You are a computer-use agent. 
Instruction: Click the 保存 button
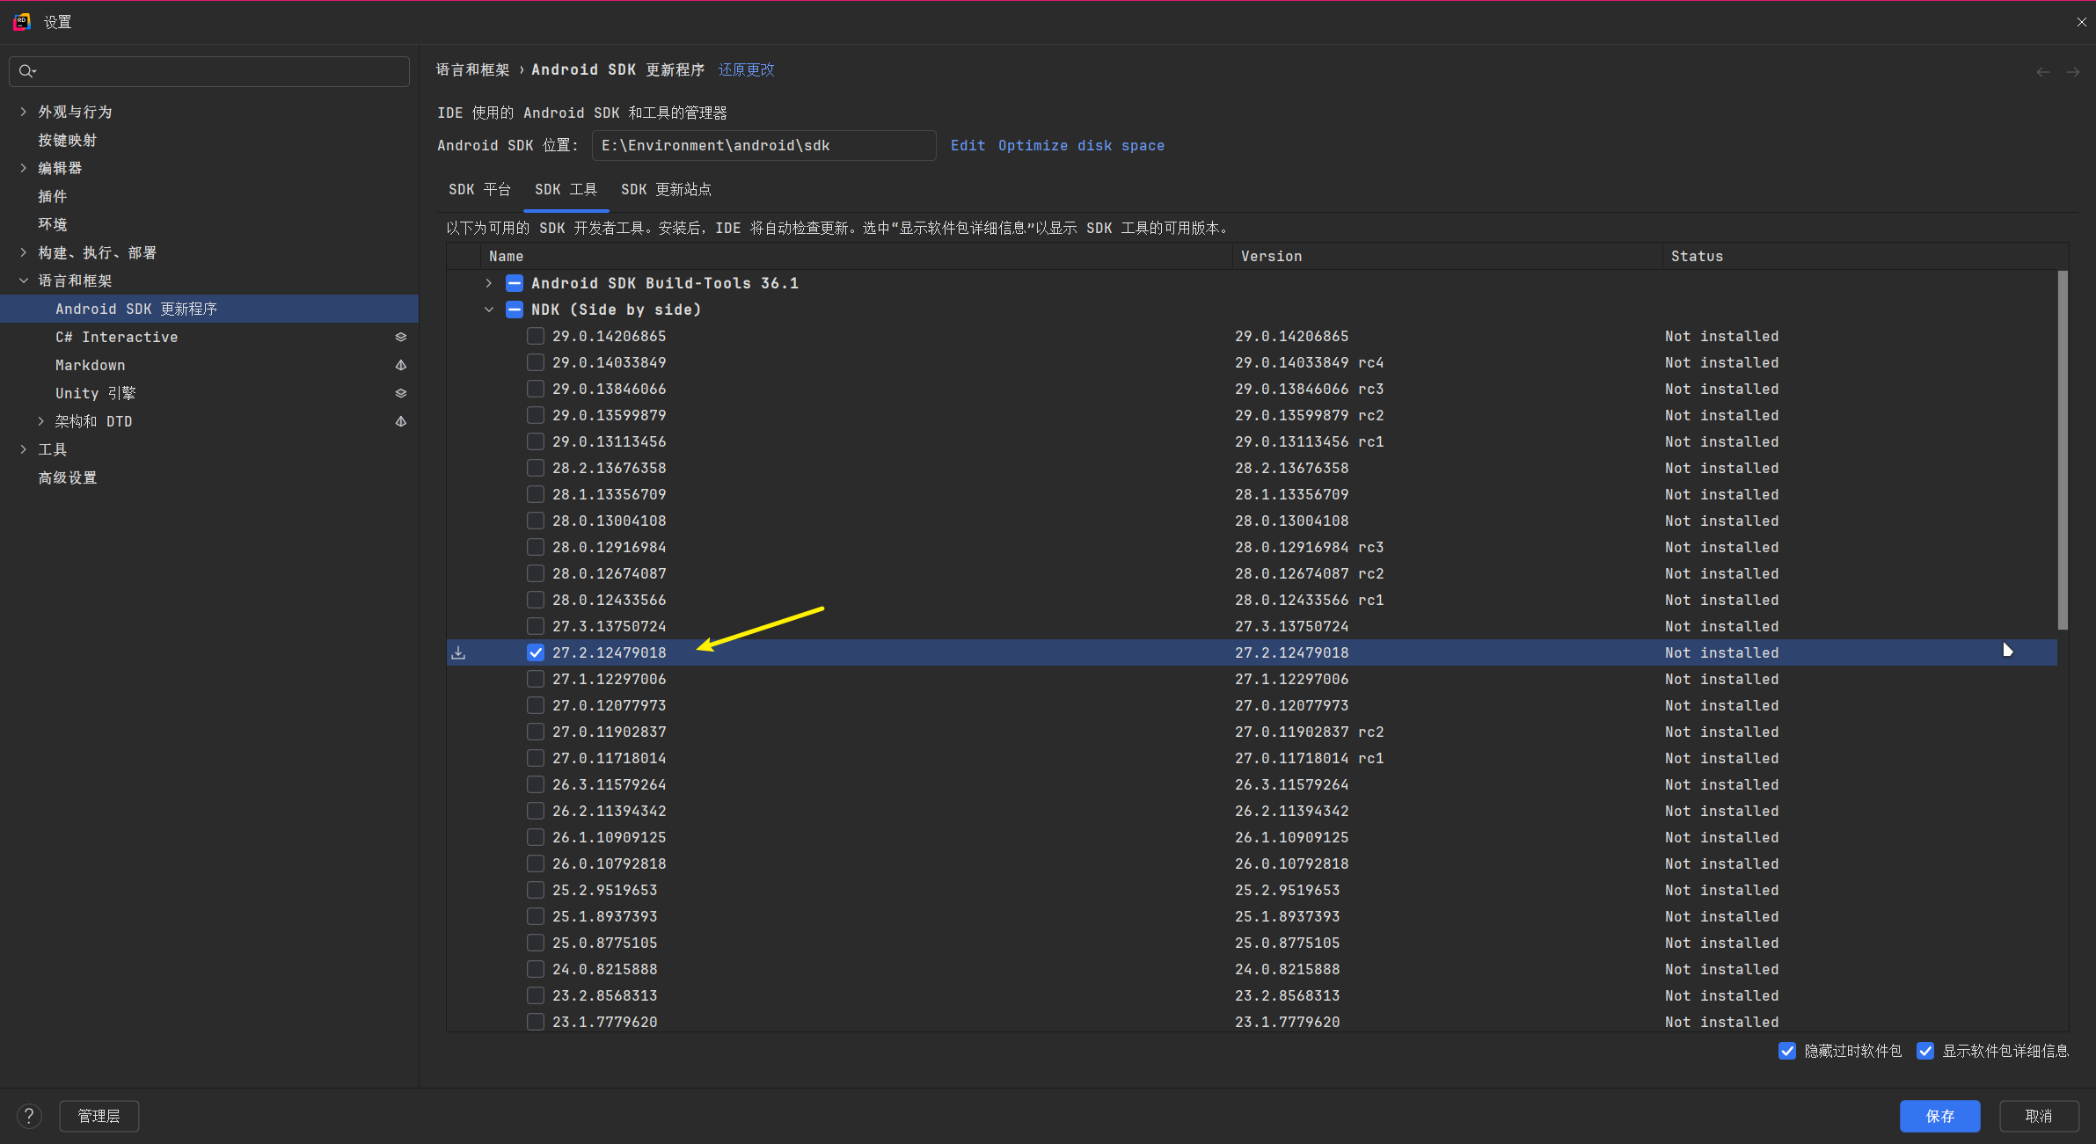click(x=1939, y=1116)
